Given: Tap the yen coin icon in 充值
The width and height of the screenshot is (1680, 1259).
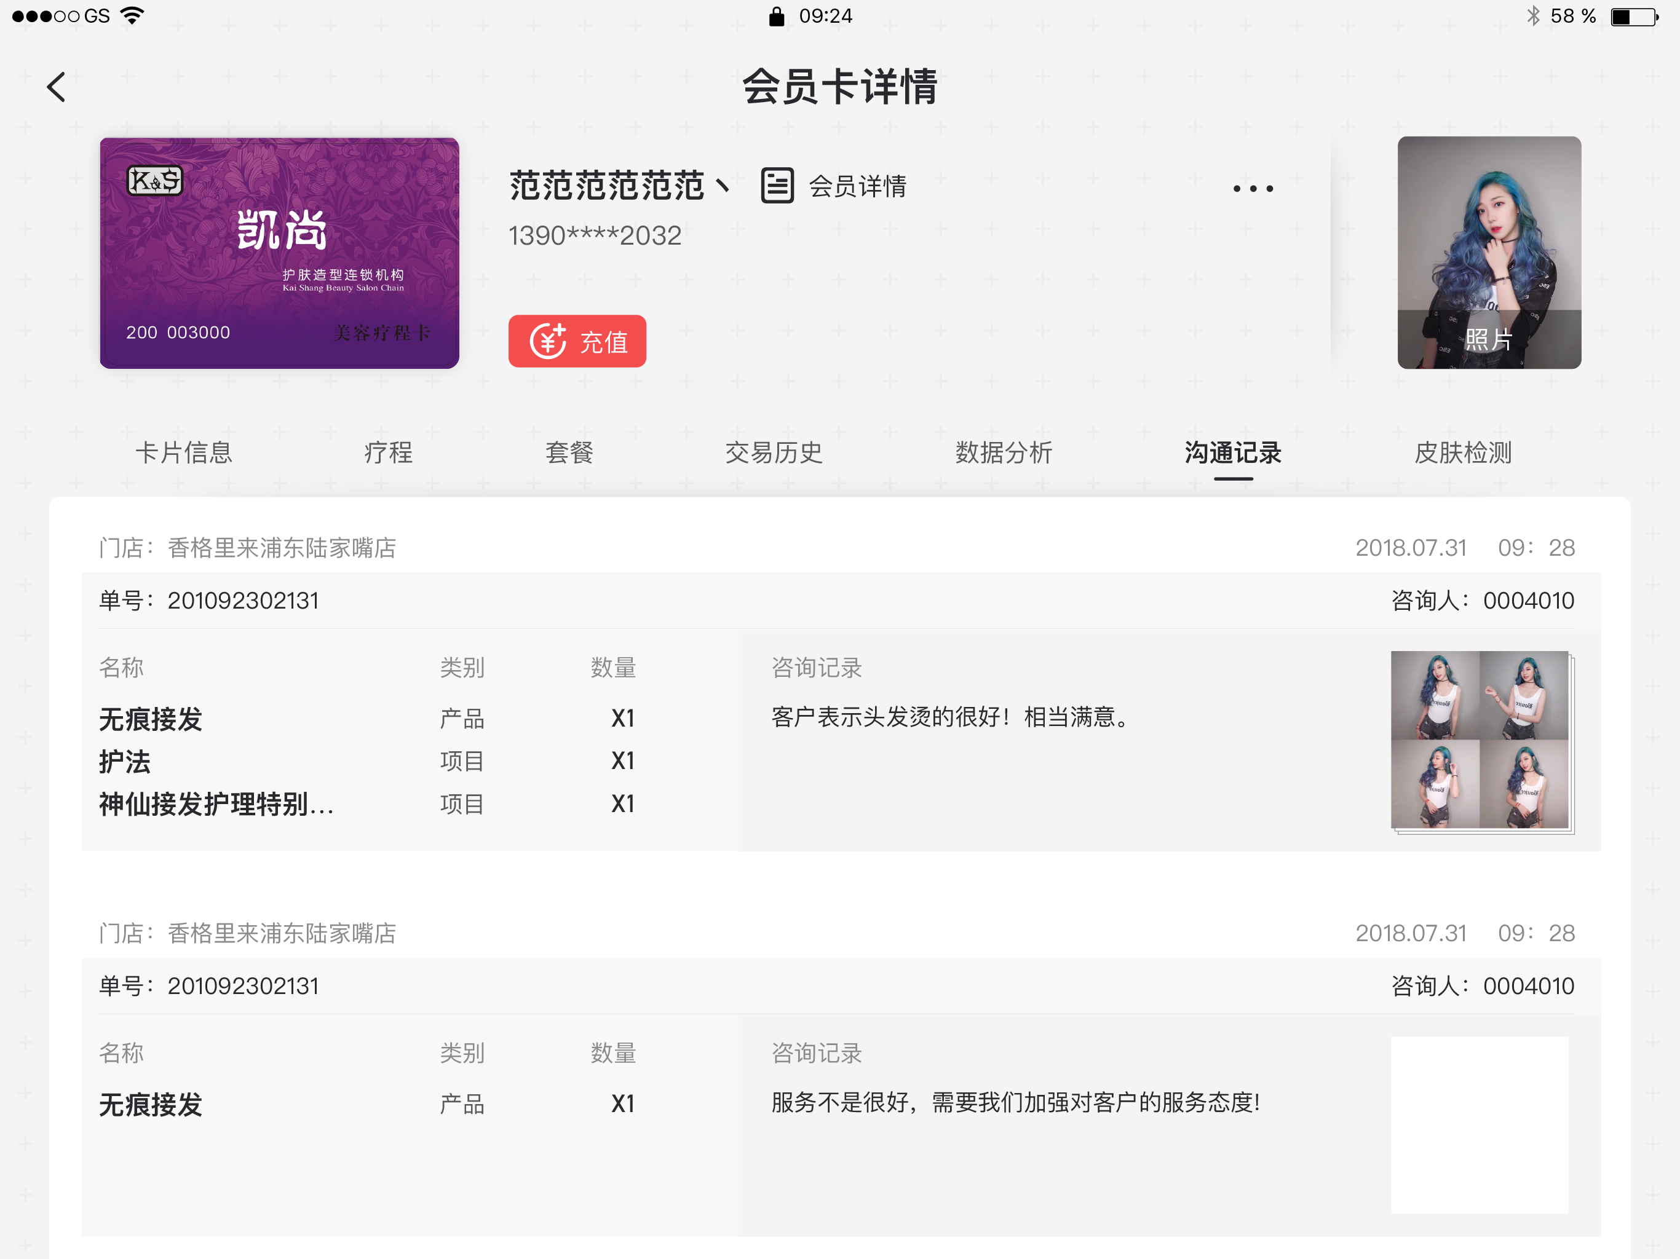Looking at the screenshot, I should pyautogui.click(x=547, y=342).
